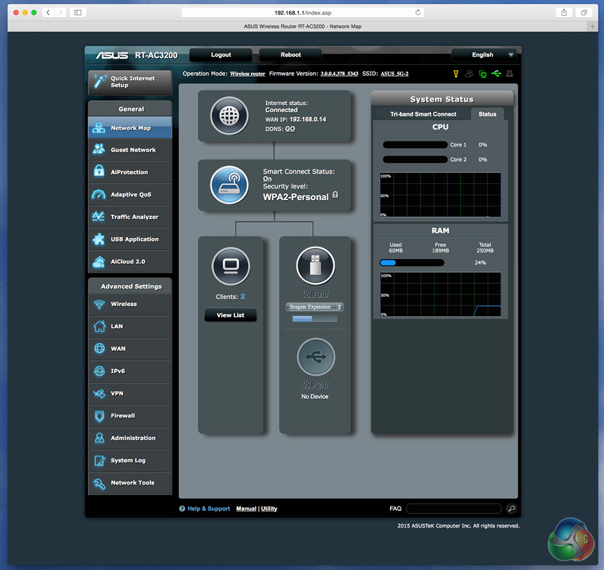Screen dimensions: 604x570
Task: Open the Guest Network page
Action: point(130,150)
